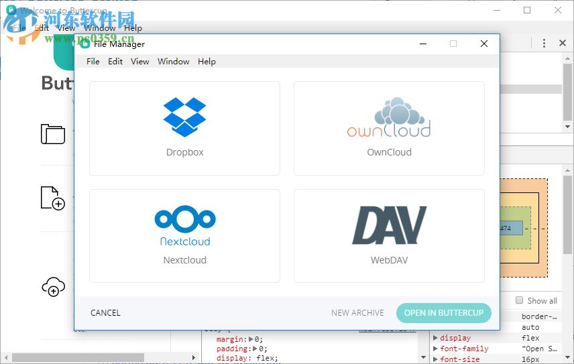Click the cloud add icon in welcome window

click(x=54, y=286)
